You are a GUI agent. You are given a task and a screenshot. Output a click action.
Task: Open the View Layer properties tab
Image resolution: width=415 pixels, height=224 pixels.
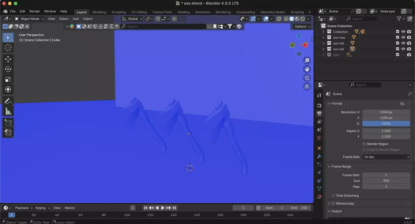coord(319,122)
